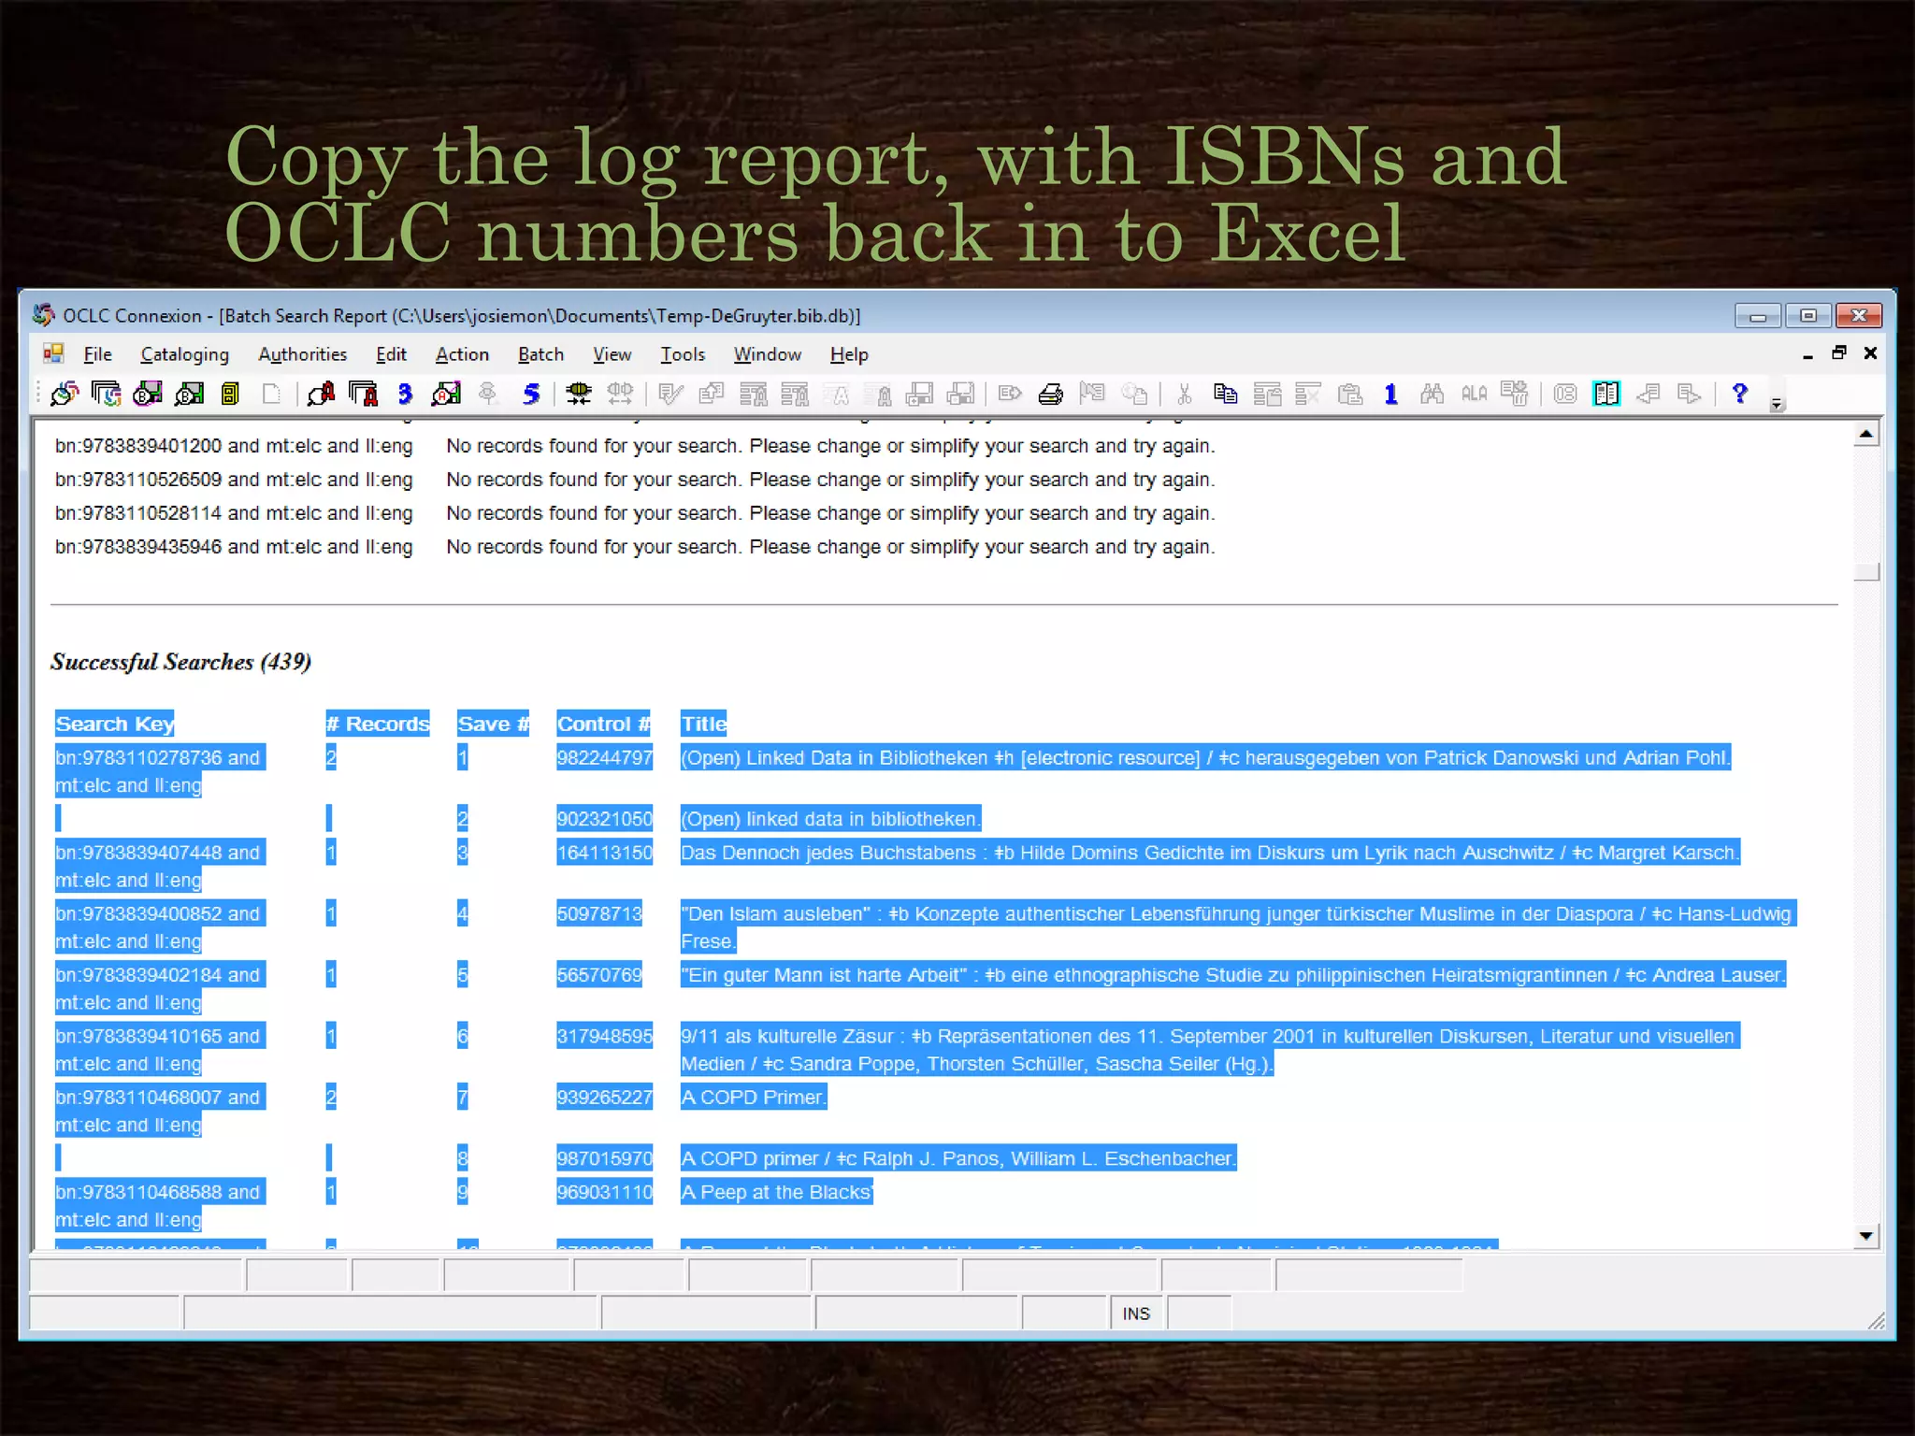Click the scissors Cut icon
Image resolution: width=1915 pixels, height=1436 pixels.
coord(1185,394)
